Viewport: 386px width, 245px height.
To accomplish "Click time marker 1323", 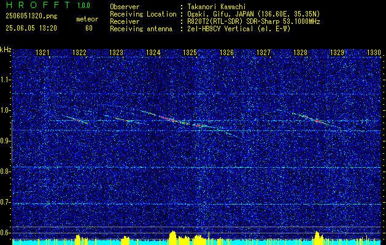I will pyautogui.click(x=116, y=53).
